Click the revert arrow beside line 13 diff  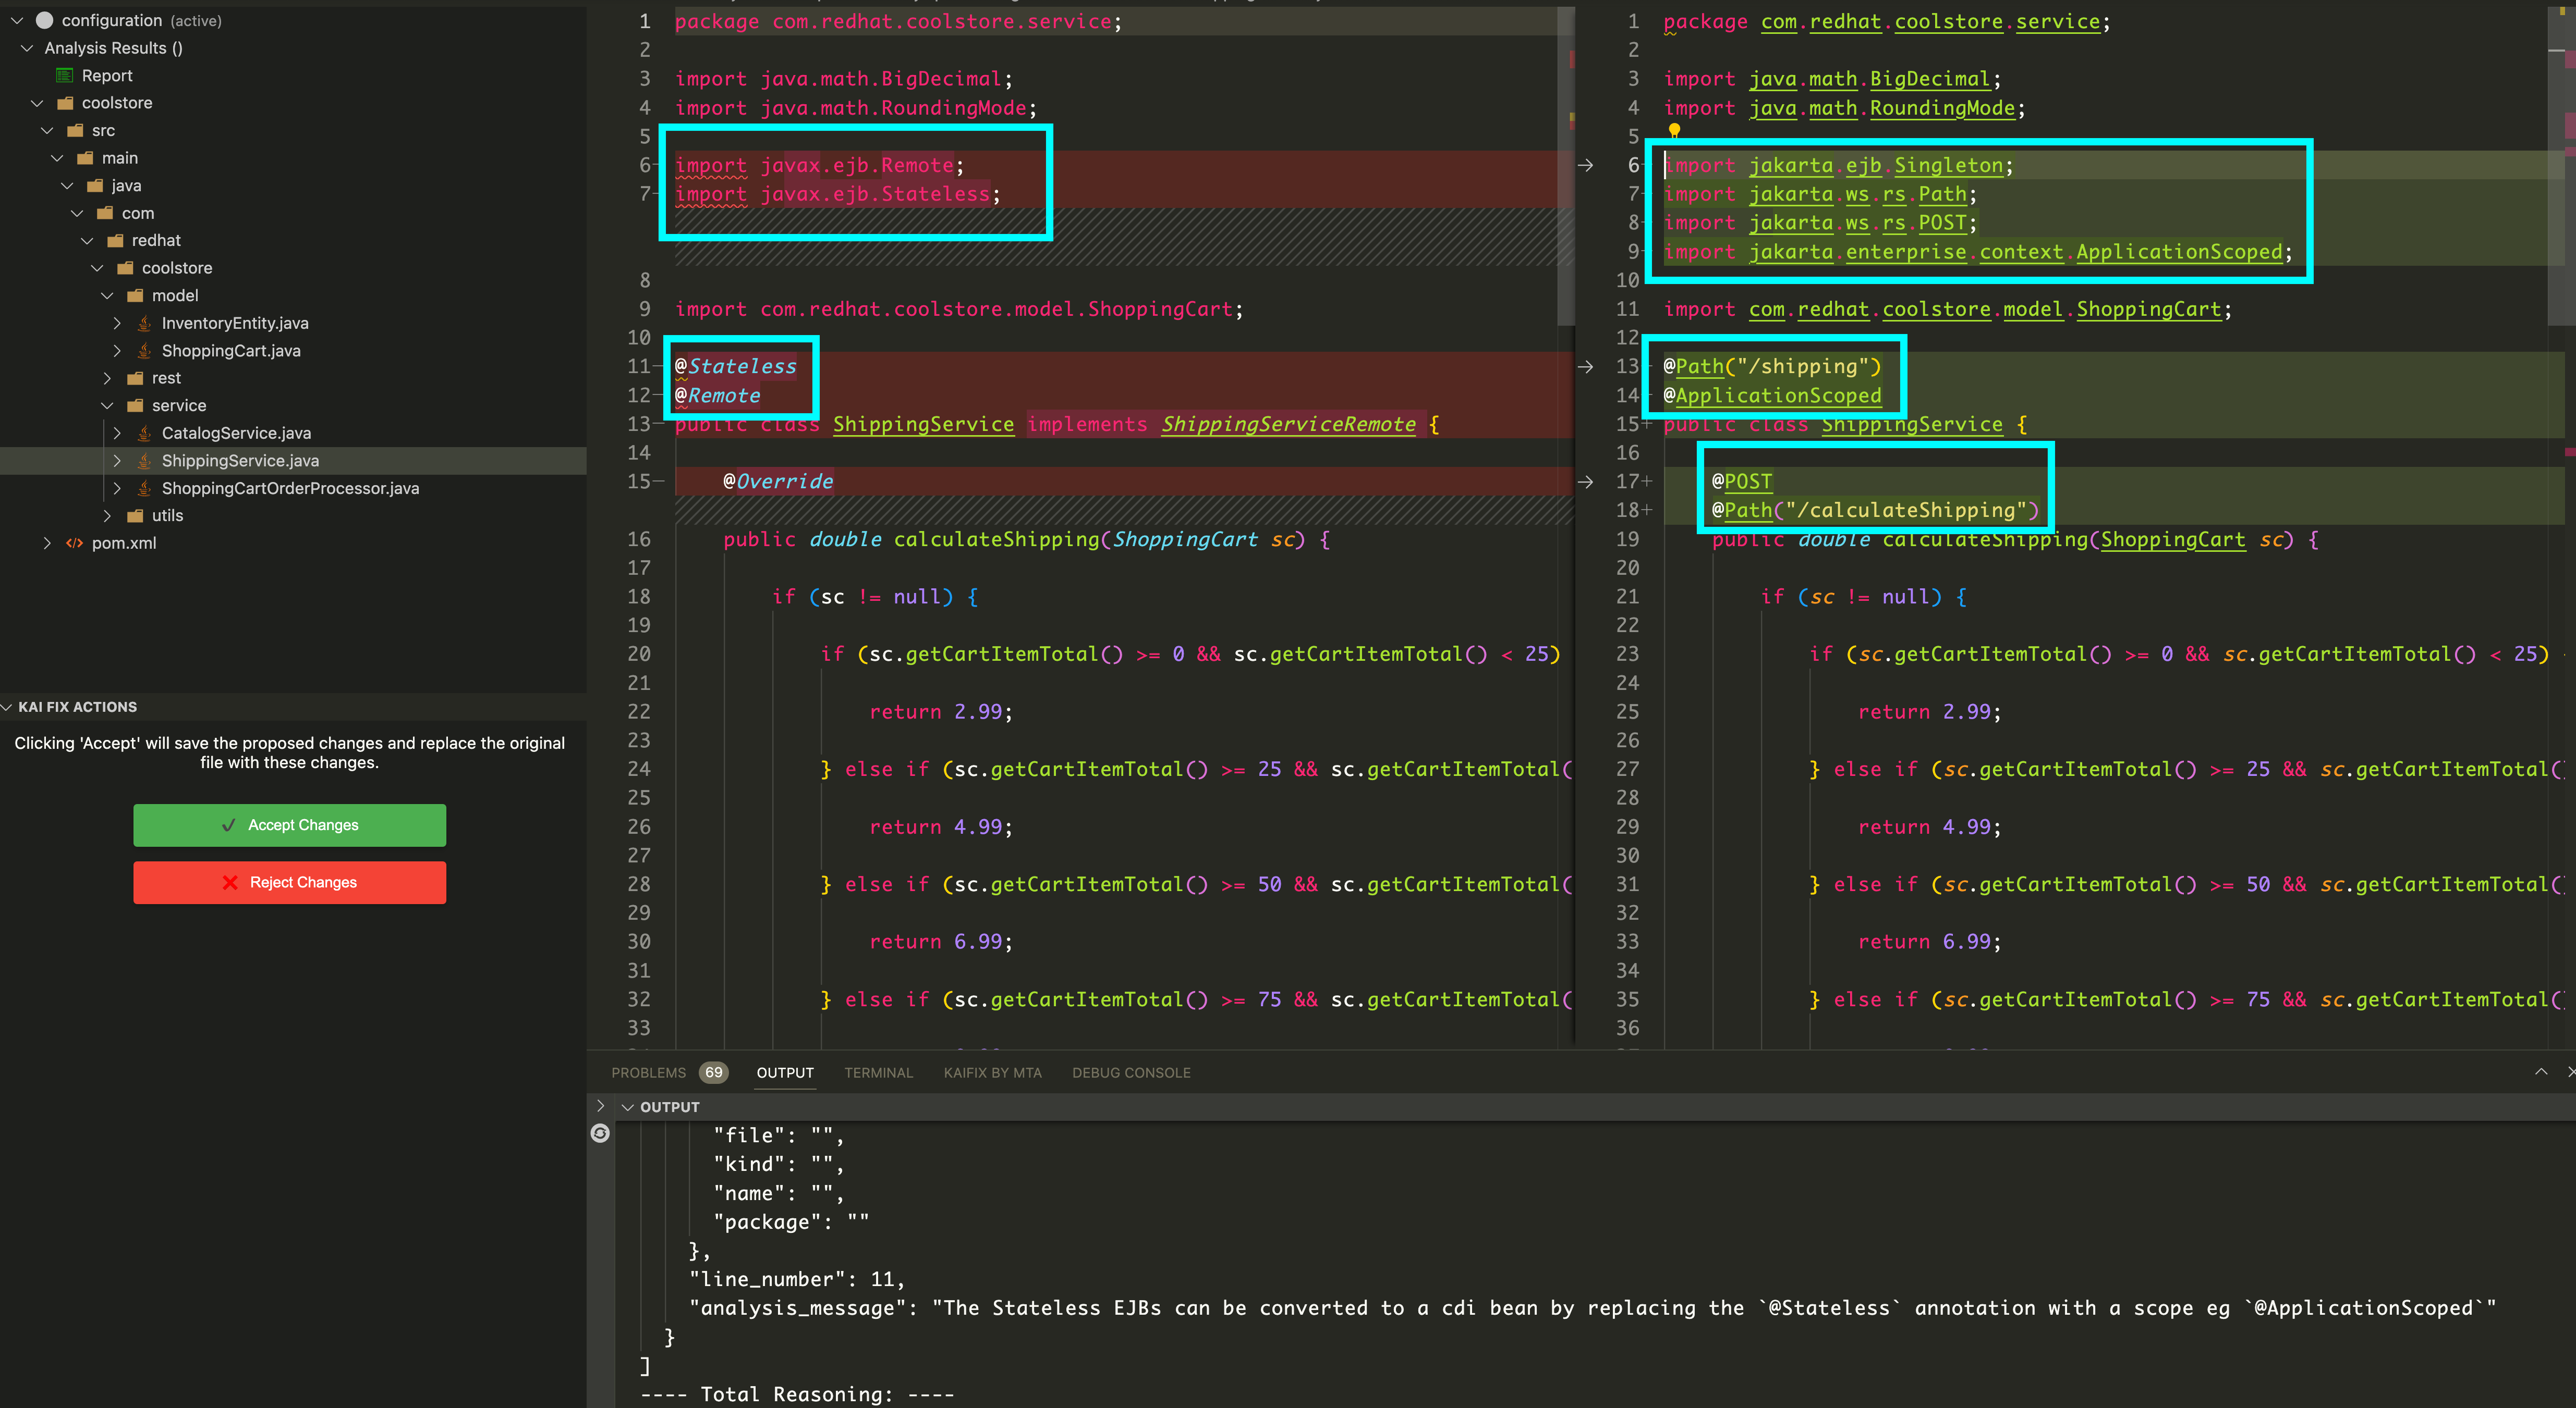pos(1586,367)
